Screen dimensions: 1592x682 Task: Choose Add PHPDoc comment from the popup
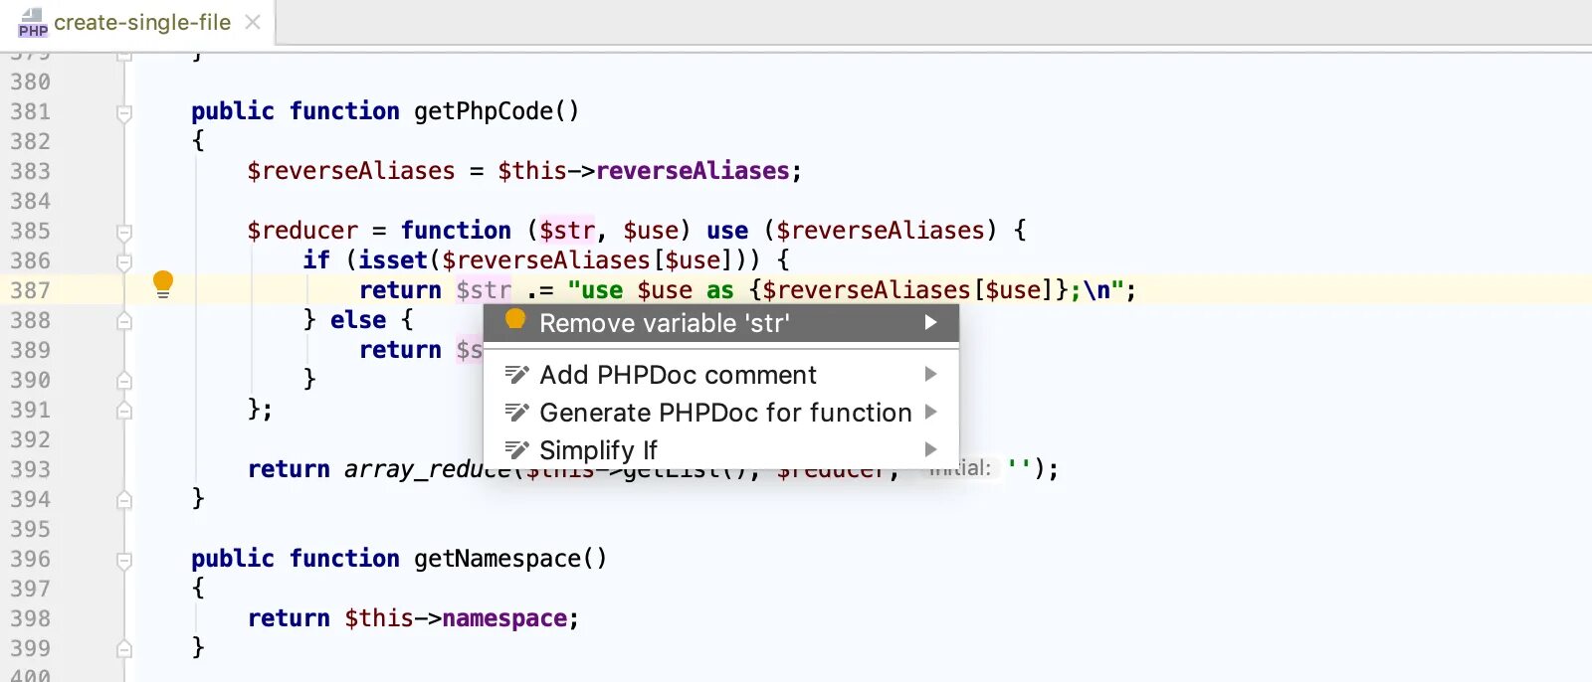click(x=678, y=375)
